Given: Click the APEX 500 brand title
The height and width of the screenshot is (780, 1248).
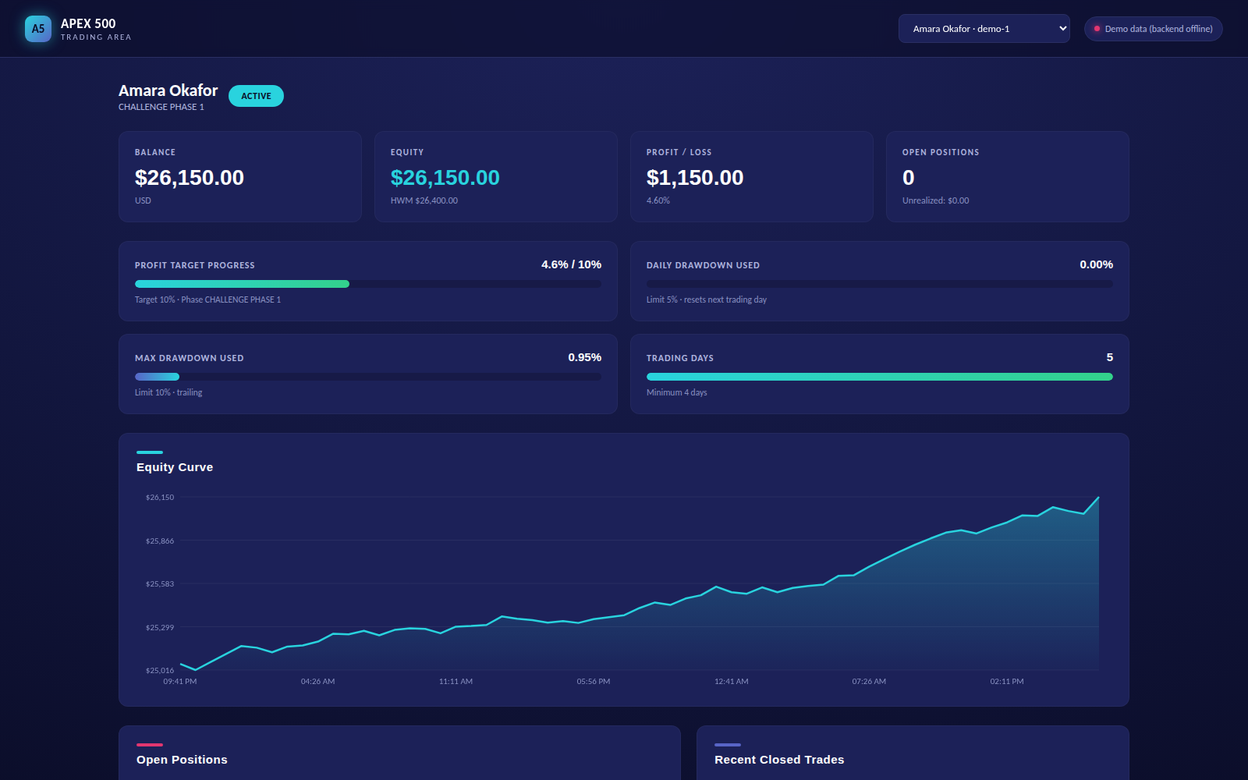Looking at the screenshot, I should (88, 23).
